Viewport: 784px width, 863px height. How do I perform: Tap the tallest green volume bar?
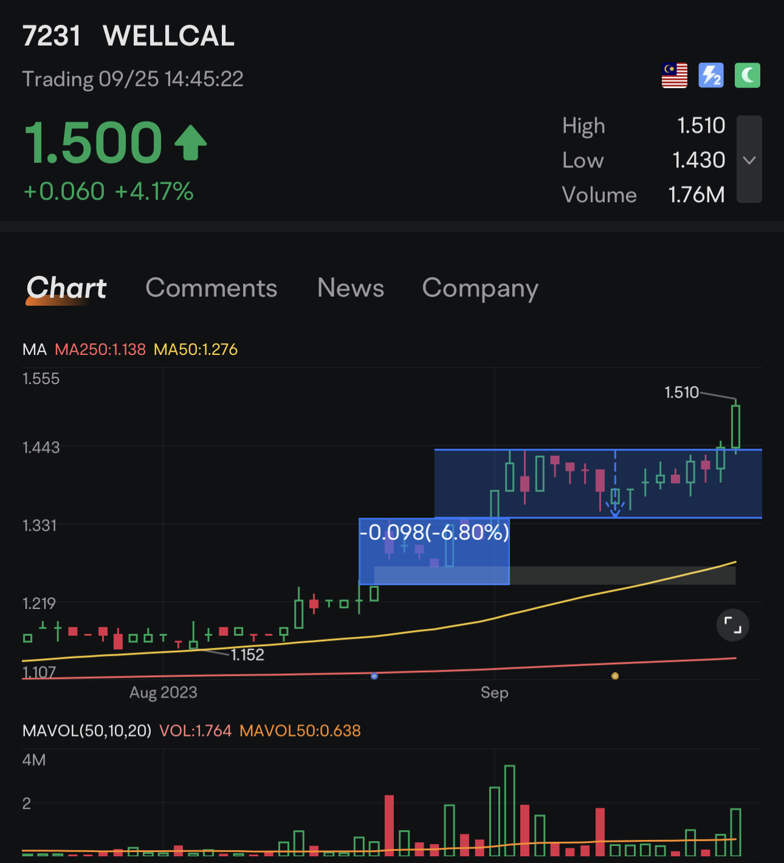[509, 810]
